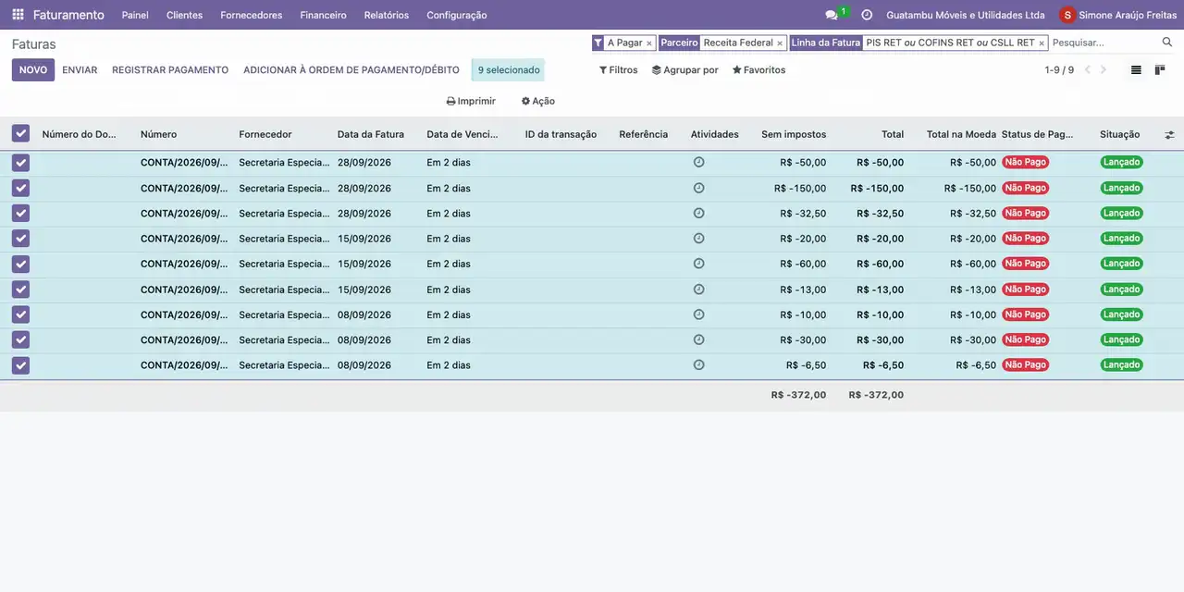The width and height of the screenshot is (1184, 592).
Task: Click activity clock for R$ -6,50 row
Action: [698, 365]
